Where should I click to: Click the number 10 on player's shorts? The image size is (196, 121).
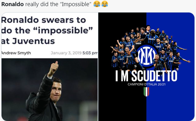[x=136, y=66]
